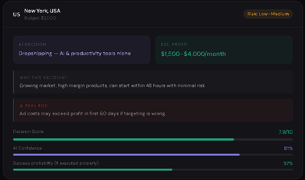This screenshot has width=305, height=180.
Task: Click the Growing market explanation text
Action: [112, 86]
